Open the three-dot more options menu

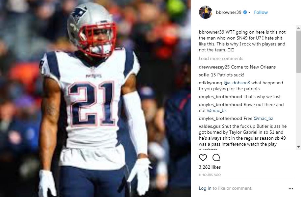point(290,189)
